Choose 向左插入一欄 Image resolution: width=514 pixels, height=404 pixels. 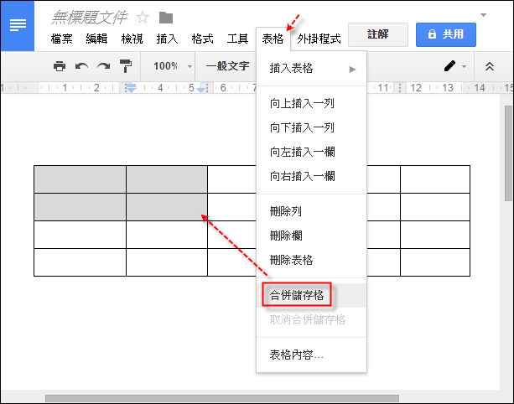coord(311,152)
